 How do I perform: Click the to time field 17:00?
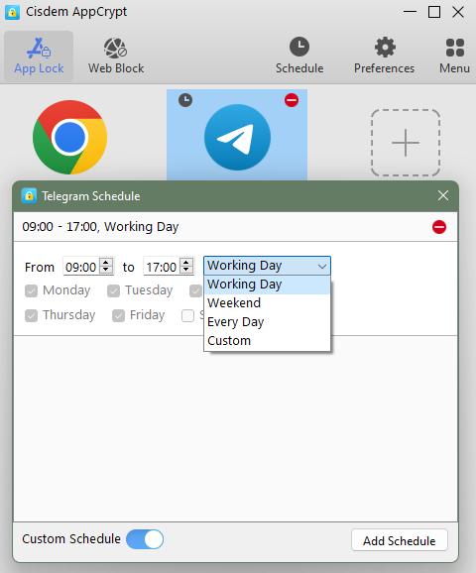click(x=162, y=267)
